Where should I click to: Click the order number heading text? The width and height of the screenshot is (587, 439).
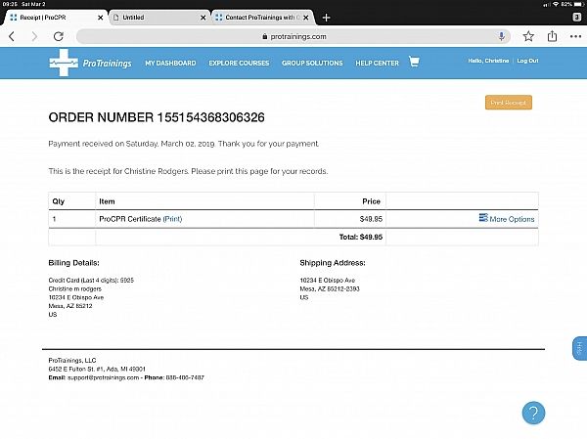click(x=157, y=117)
